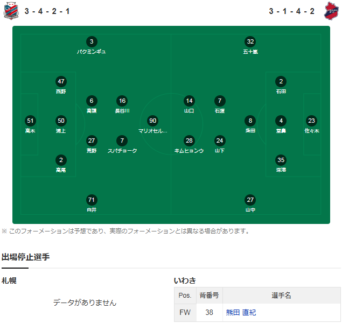Click the Iwaki FC team crest

(331, 11)
